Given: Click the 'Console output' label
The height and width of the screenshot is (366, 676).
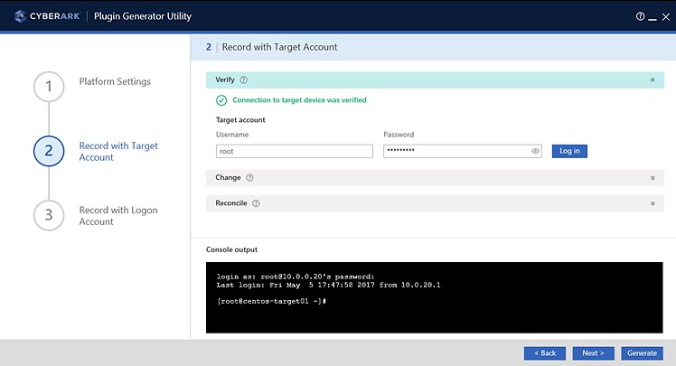Looking at the screenshot, I should click(231, 249).
